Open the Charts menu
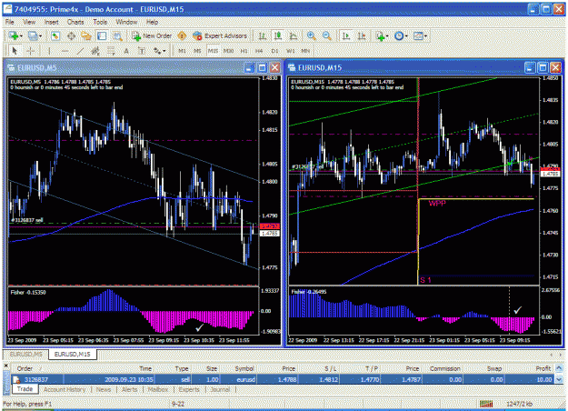The height and width of the screenshot is (411, 568). (75, 22)
